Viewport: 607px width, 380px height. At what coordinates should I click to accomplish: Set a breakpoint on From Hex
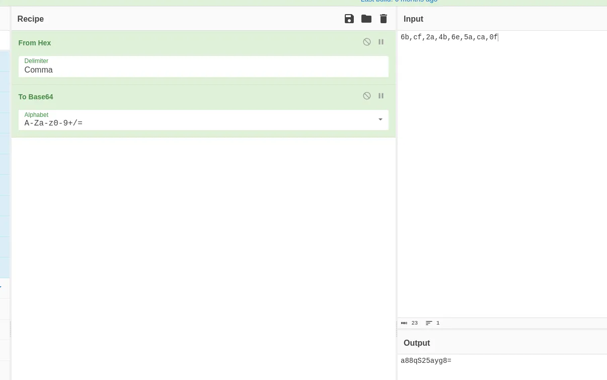point(381,42)
